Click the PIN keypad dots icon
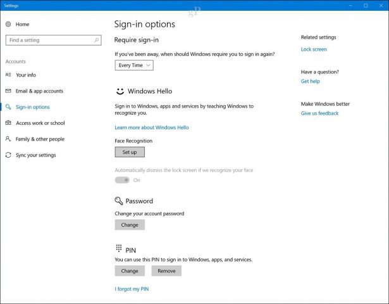Screen dimensions: 389x304 [x=119, y=248]
